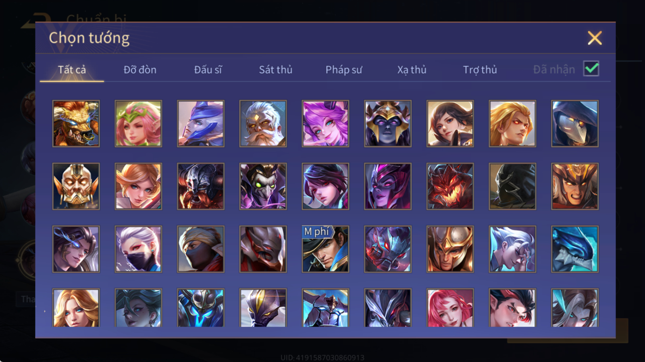Select the golden-helmet gladiator hero portrait
Screen dimensions: 645x362
(x=450, y=249)
